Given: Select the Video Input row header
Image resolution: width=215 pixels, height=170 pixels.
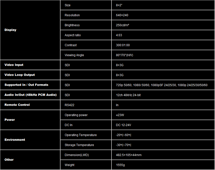Looking at the screenshot, I should tap(14, 65).
